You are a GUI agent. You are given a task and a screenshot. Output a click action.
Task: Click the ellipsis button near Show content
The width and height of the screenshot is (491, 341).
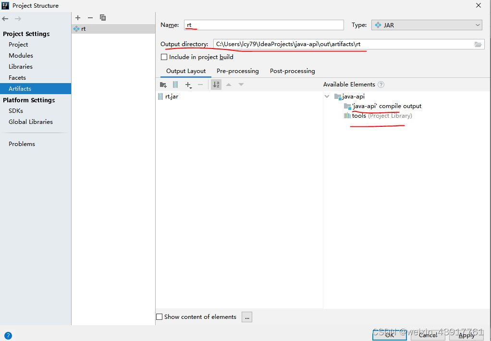click(x=247, y=317)
